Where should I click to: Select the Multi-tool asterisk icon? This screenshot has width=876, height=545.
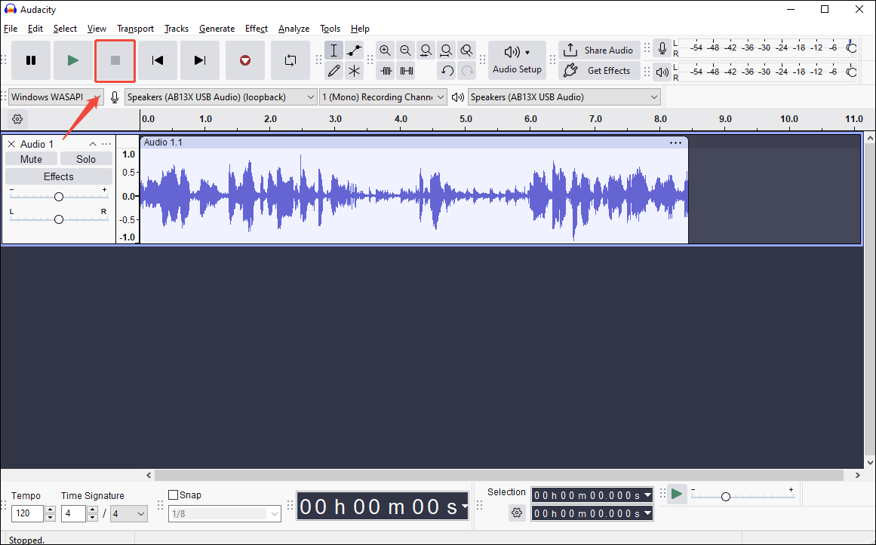click(354, 71)
